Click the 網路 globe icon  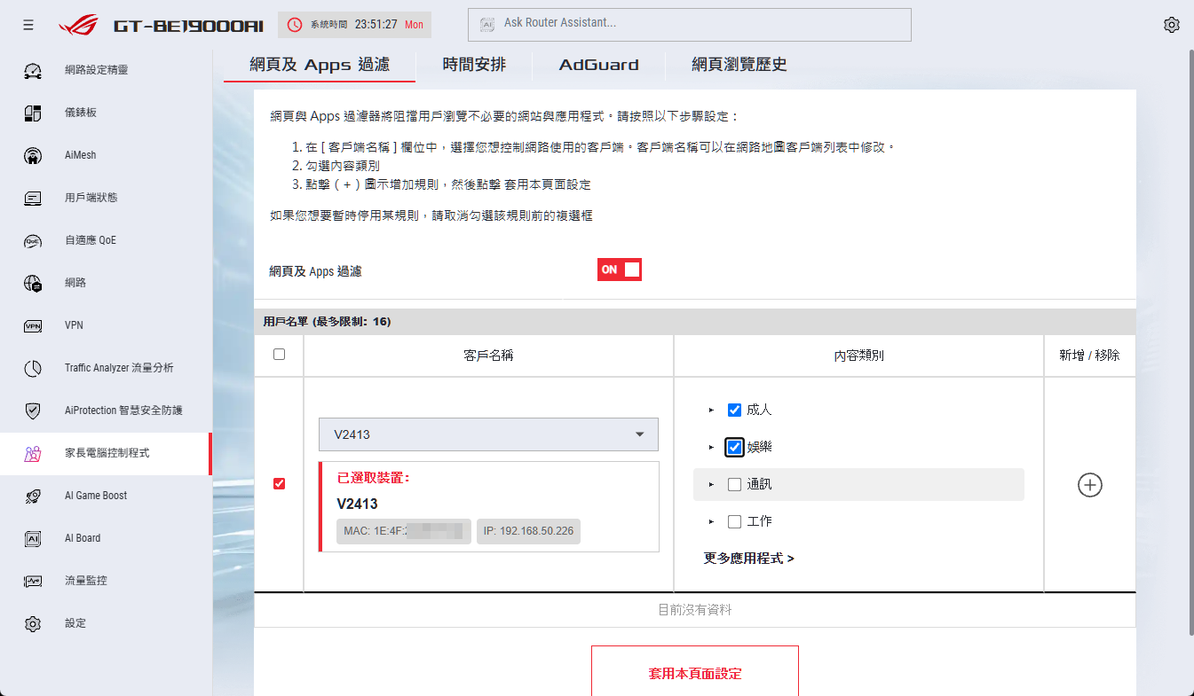click(x=33, y=283)
